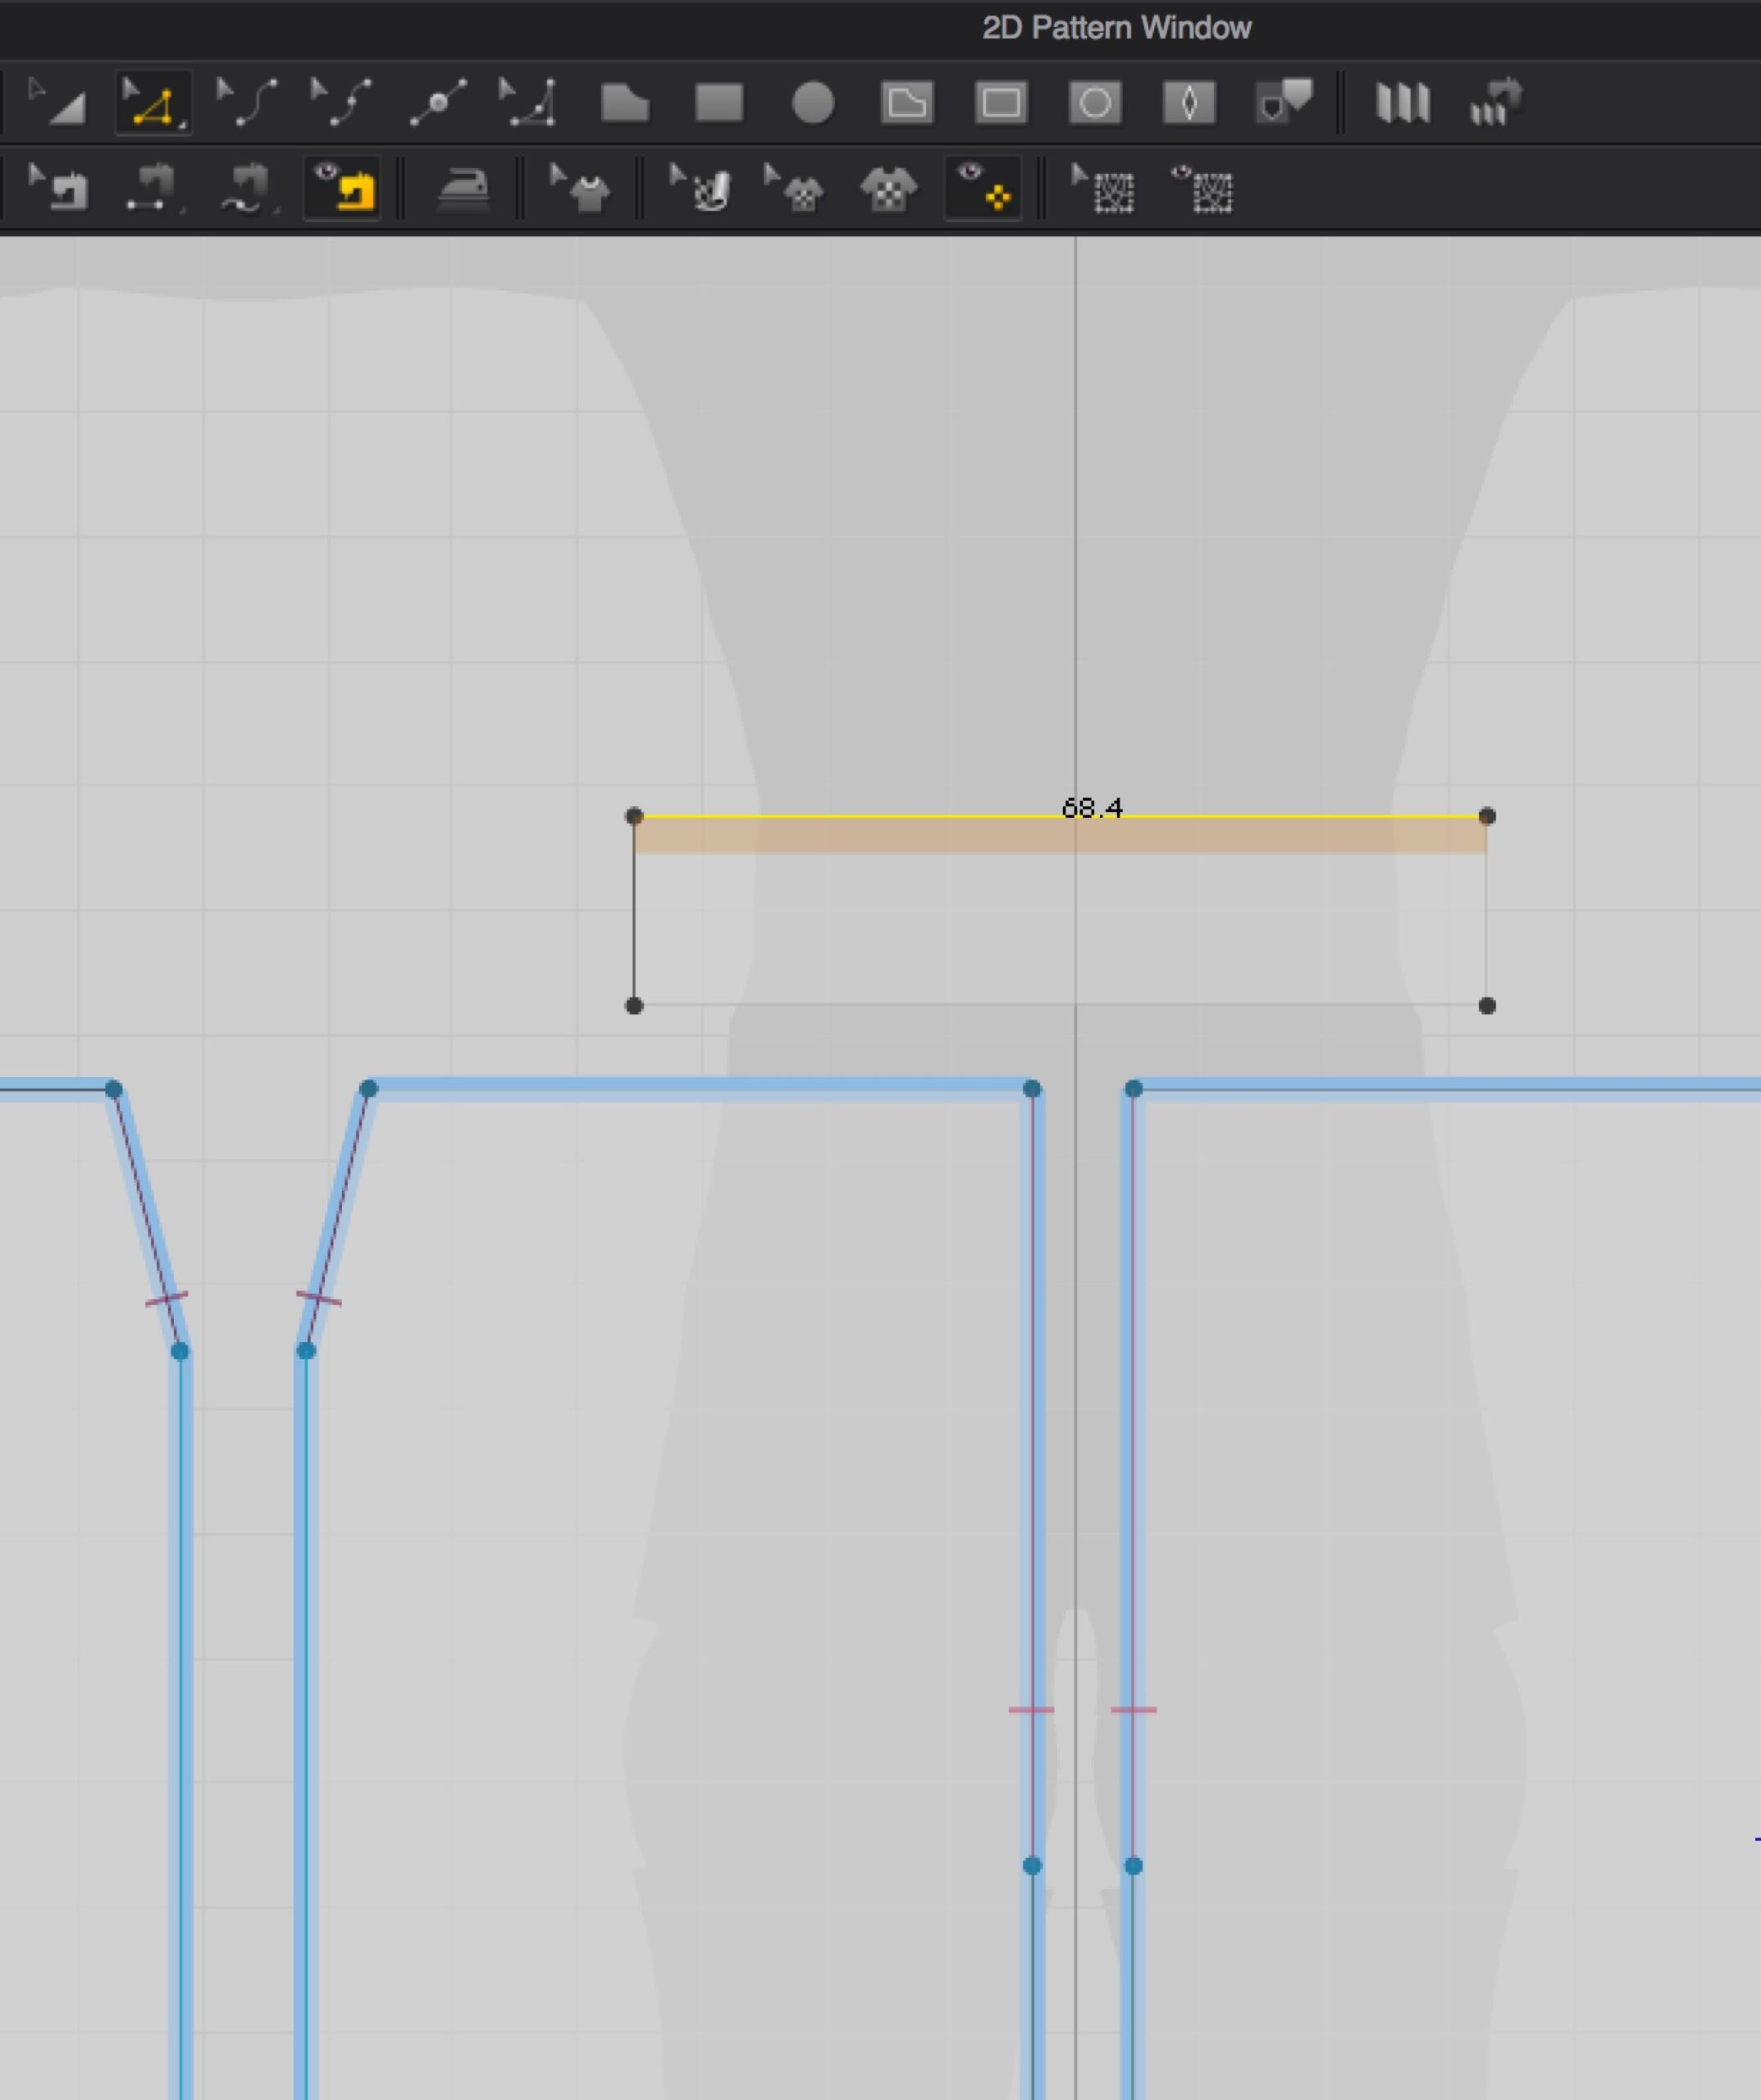Select the filled Circle pattern tool
Viewport: 1761px width, 2100px height.
click(812, 103)
